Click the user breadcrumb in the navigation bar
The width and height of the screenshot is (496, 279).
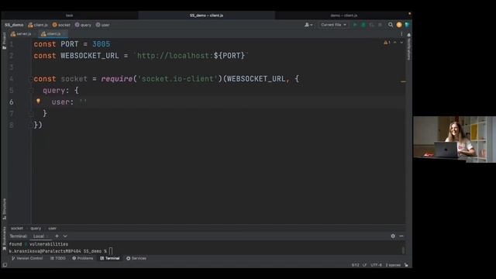102,25
